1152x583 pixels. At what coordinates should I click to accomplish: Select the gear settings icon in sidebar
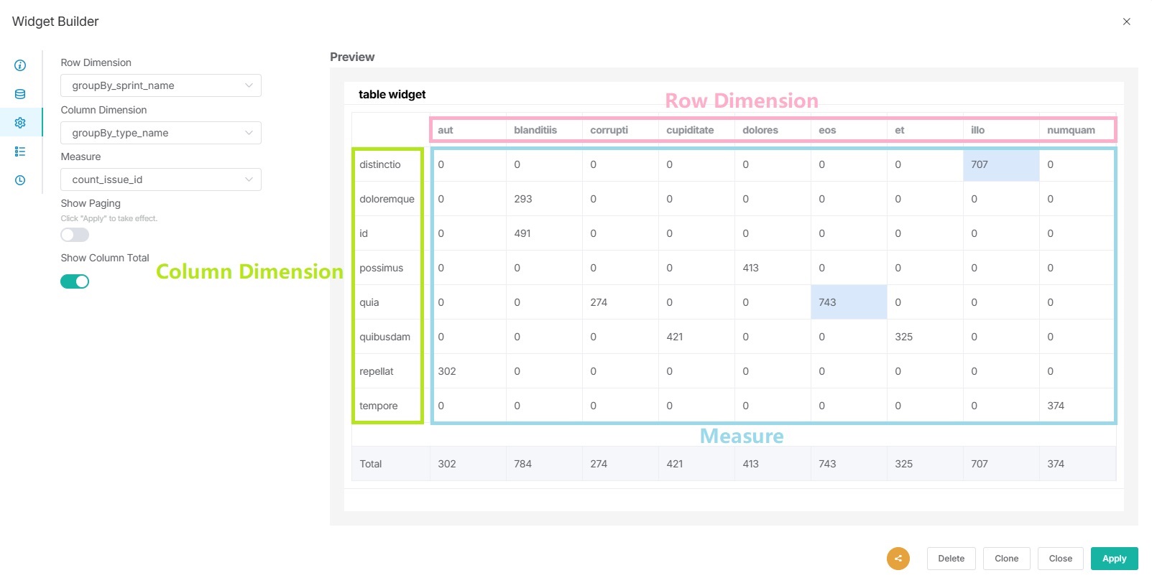(x=20, y=123)
